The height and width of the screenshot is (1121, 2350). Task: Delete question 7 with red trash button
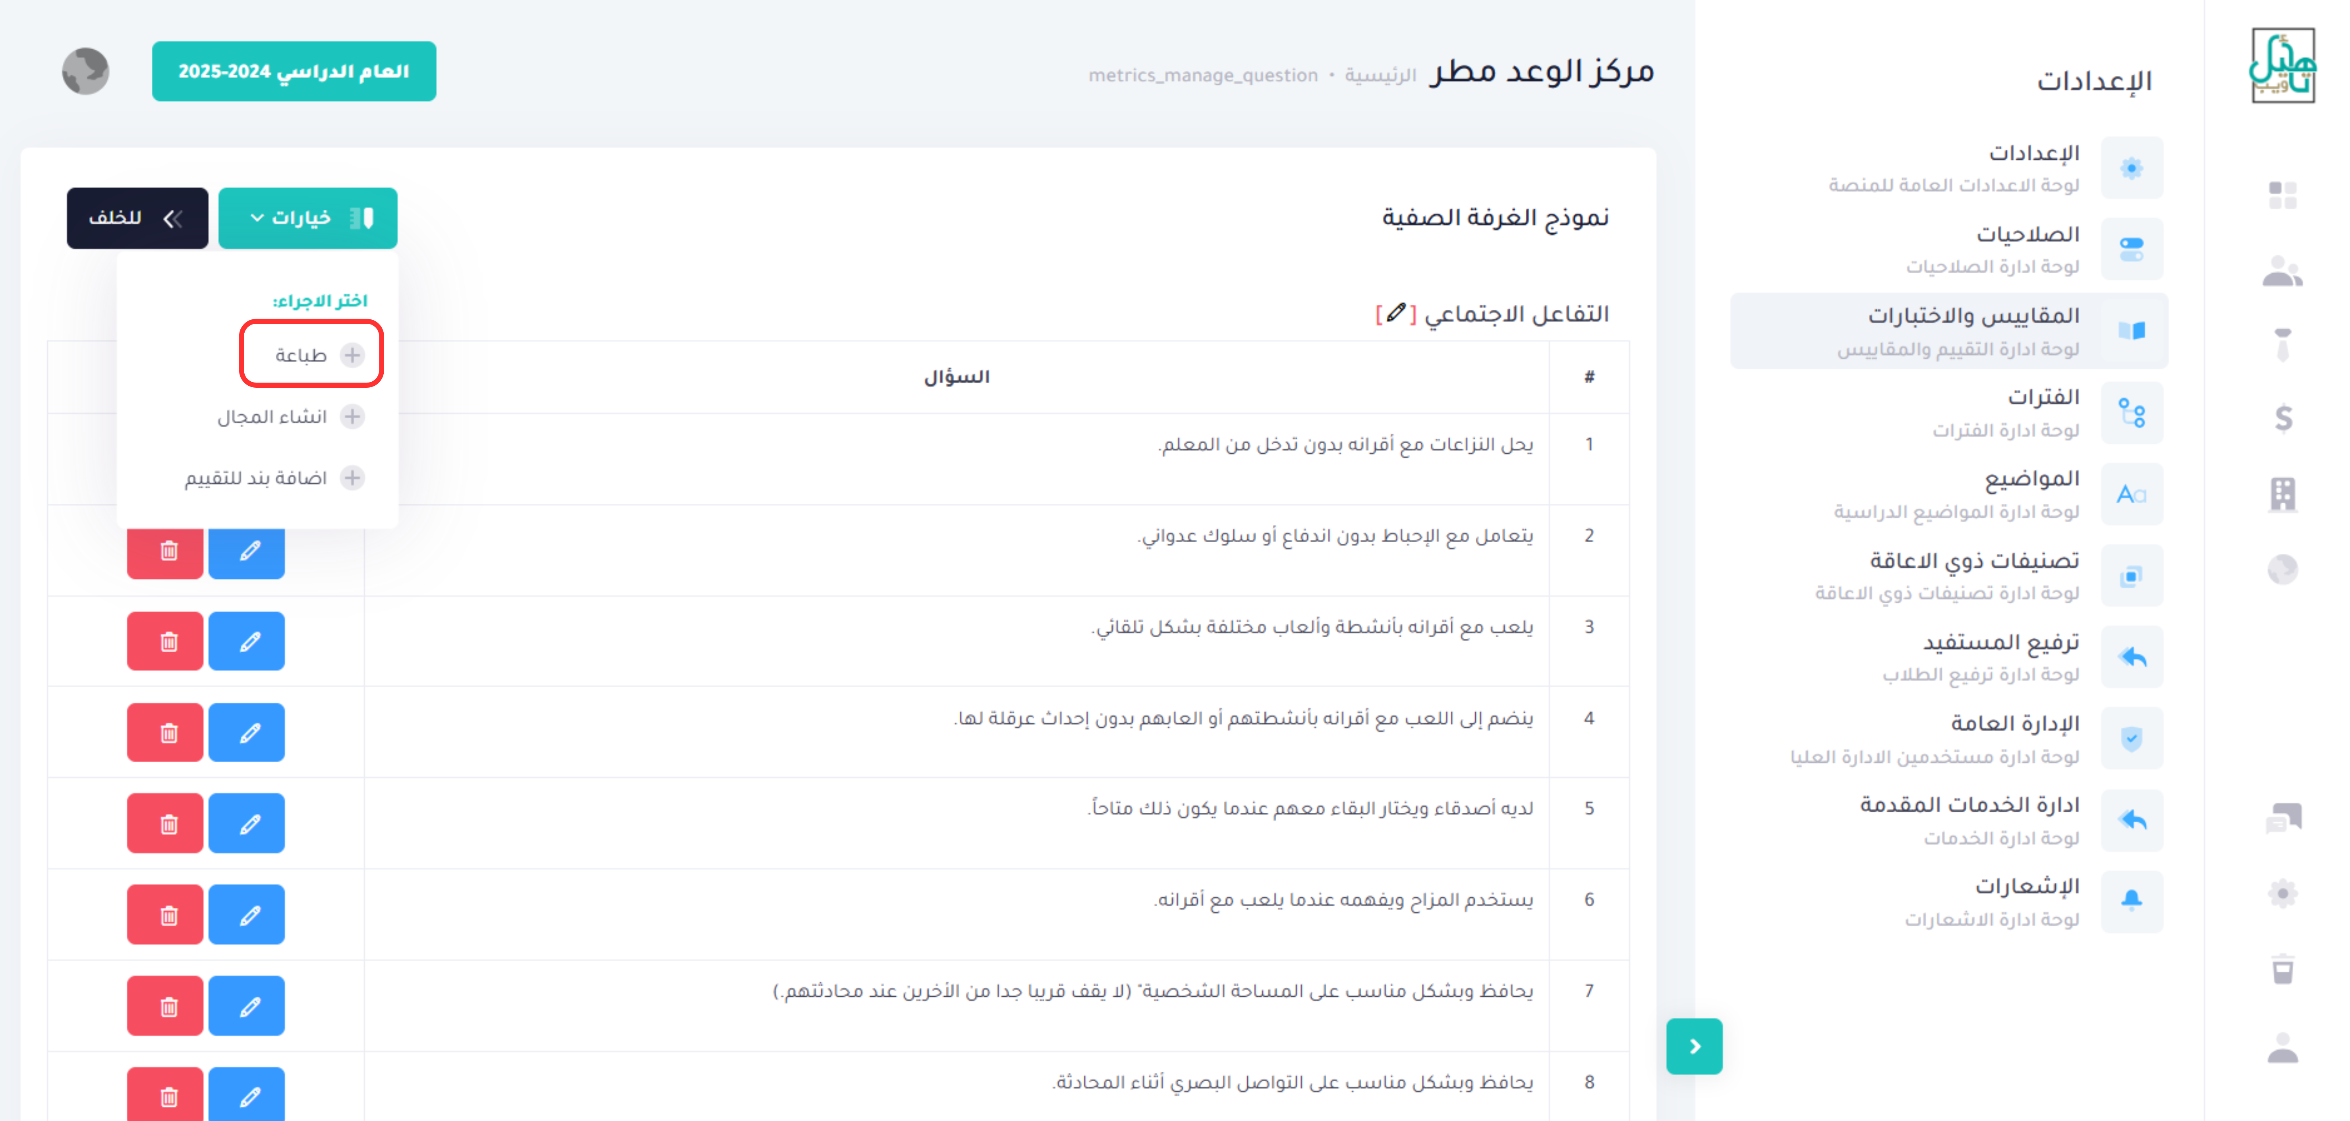click(165, 1006)
